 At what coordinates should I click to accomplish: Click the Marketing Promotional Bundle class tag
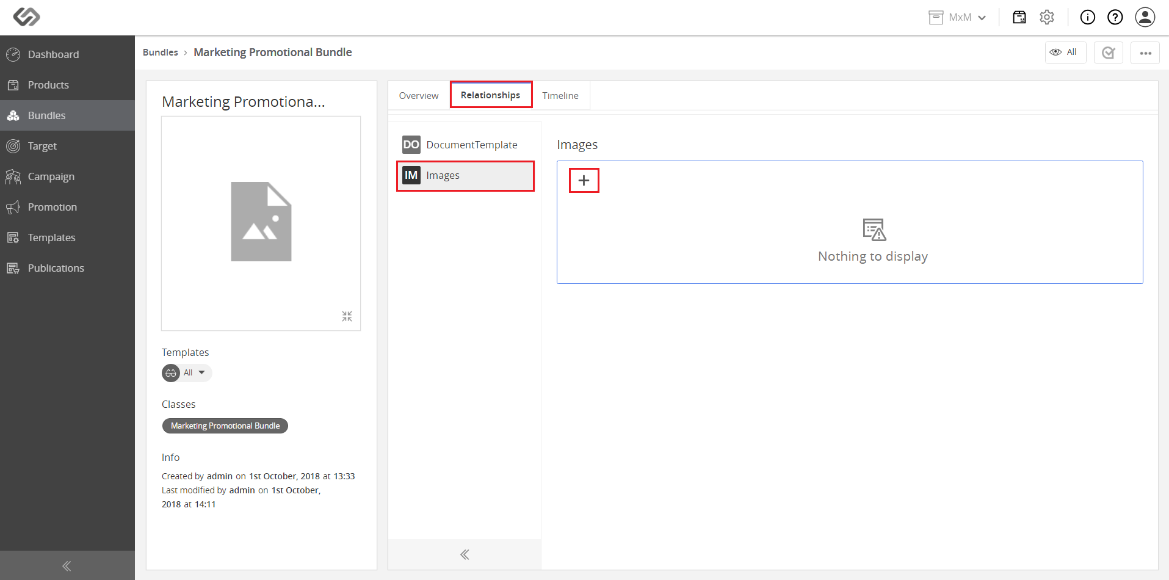(225, 426)
